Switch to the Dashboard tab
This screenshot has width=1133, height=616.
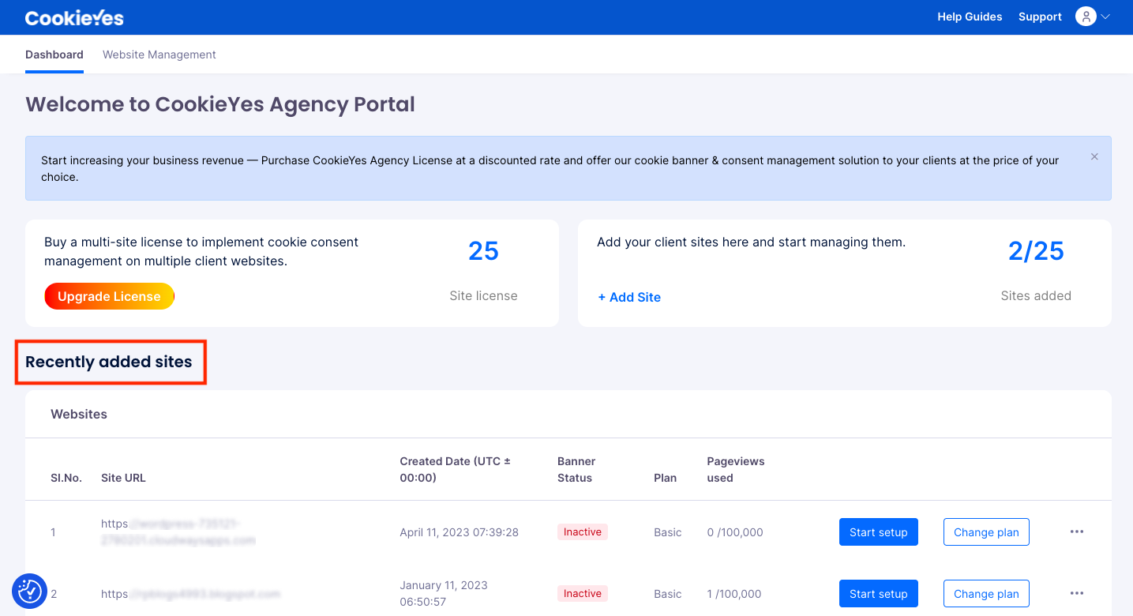coord(54,54)
